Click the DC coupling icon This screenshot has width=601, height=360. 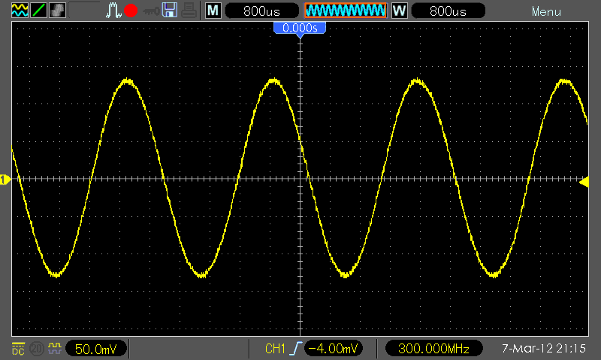tap(18, 349)
